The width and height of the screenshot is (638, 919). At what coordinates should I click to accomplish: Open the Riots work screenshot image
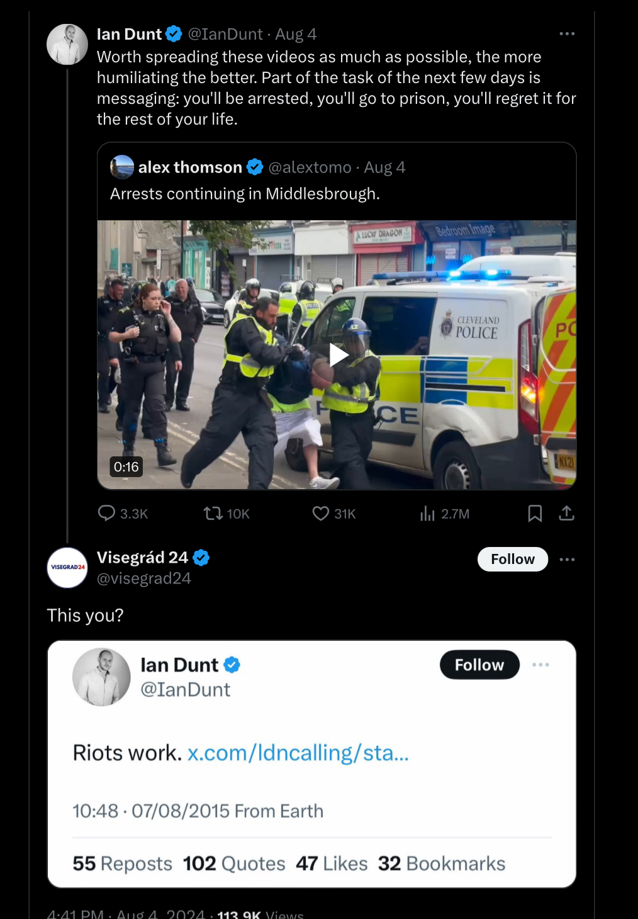(312, 764)
